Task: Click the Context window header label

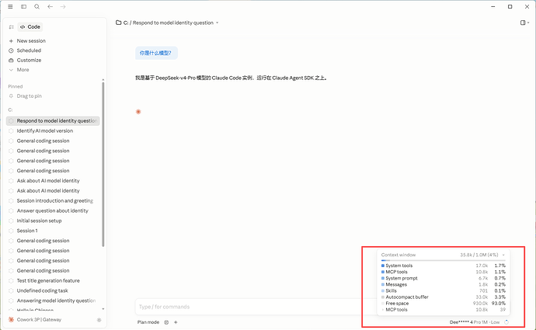Action: [399, 255]
